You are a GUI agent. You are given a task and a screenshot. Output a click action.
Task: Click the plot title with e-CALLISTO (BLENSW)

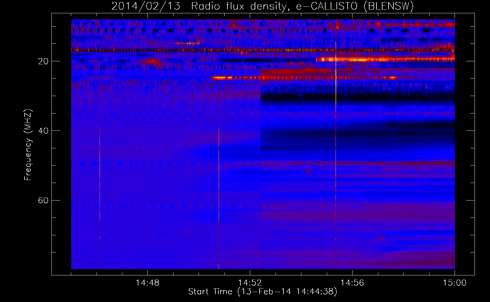(263, 6)
